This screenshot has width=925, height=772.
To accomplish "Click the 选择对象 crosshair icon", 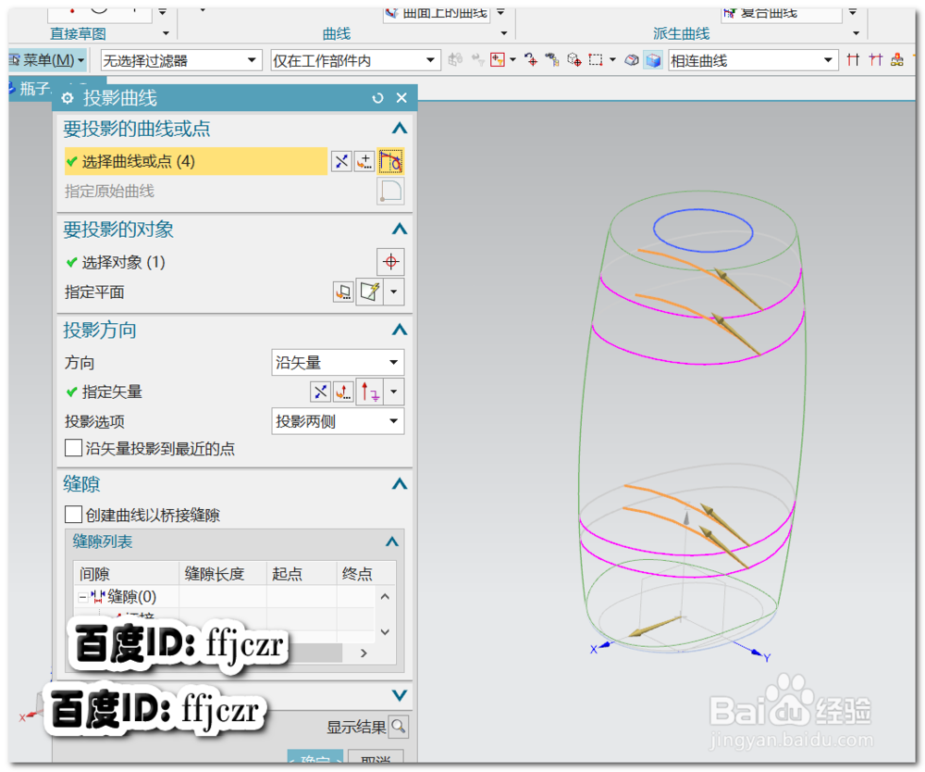I will pyautogui.click(x=390, y=261).
